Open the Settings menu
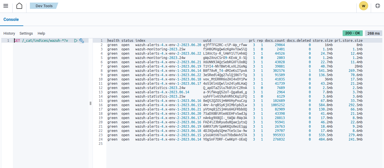Image resolution: width=384 pixels, height=168 pixels. (x=26, y=33)
